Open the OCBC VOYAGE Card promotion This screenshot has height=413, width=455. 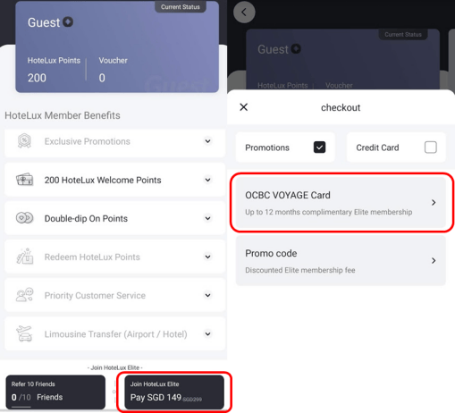point(341,202)
